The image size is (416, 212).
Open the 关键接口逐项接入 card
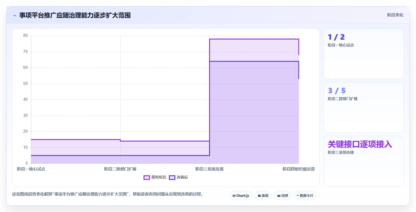click(x=364, y=161)
